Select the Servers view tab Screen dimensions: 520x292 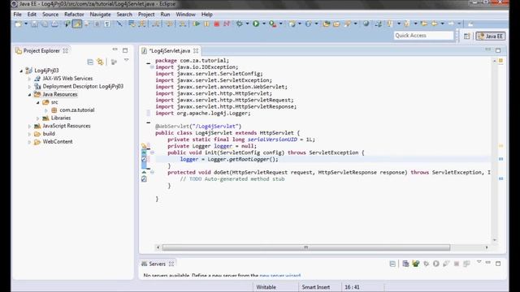(x=157, y=264)
